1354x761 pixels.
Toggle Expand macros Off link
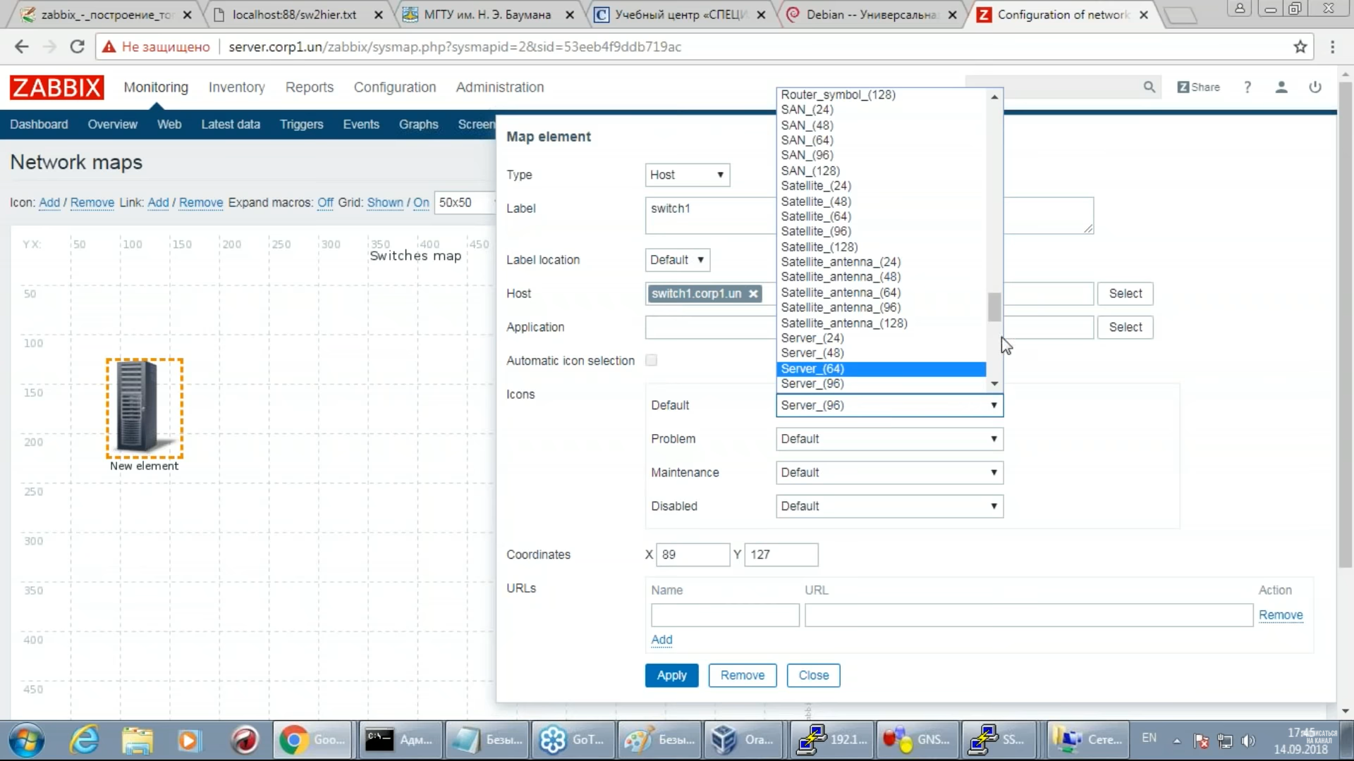coord(325,202)
